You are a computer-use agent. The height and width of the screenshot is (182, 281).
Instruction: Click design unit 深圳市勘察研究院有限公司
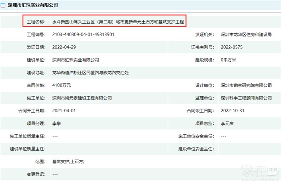(x=246, y=85)
